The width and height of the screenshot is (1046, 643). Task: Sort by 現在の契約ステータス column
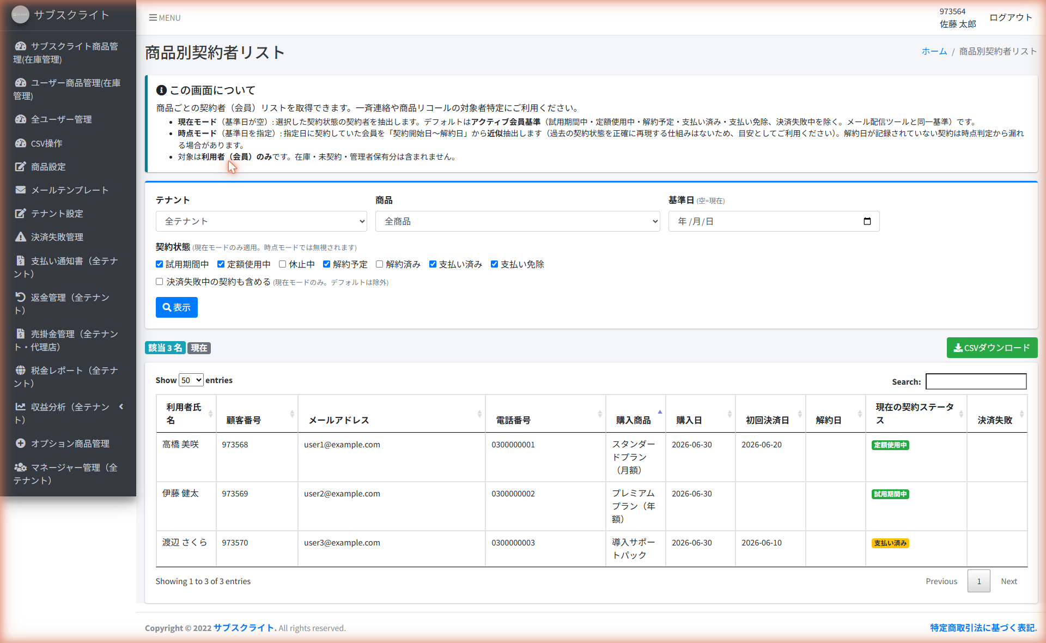[916, 414]
